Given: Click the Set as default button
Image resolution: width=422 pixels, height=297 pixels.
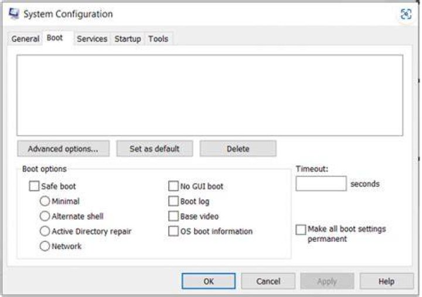Looking at the screenshot, I should coord(155,149).
